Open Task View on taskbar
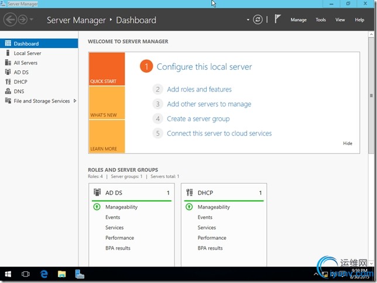 point(25,274)
